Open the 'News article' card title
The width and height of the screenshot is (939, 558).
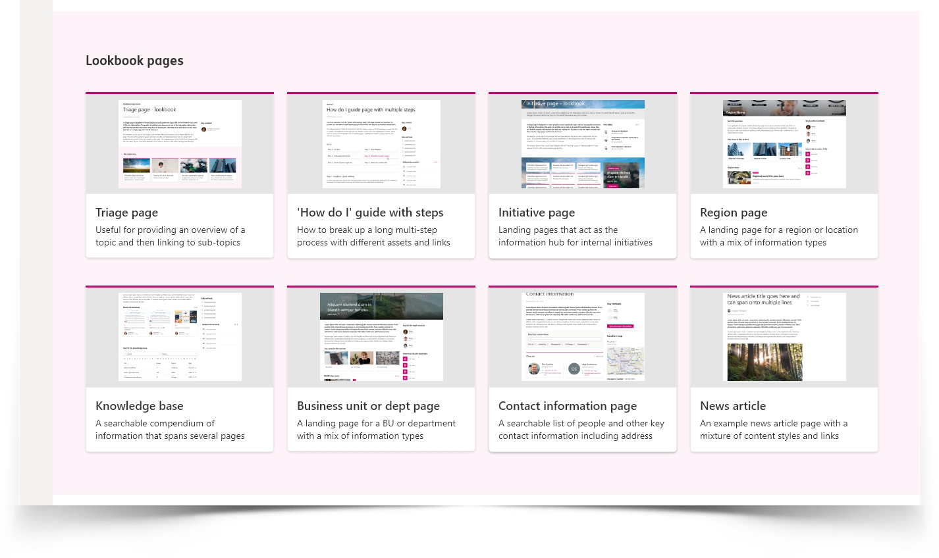pyautogui.click(x=733, y=406)
